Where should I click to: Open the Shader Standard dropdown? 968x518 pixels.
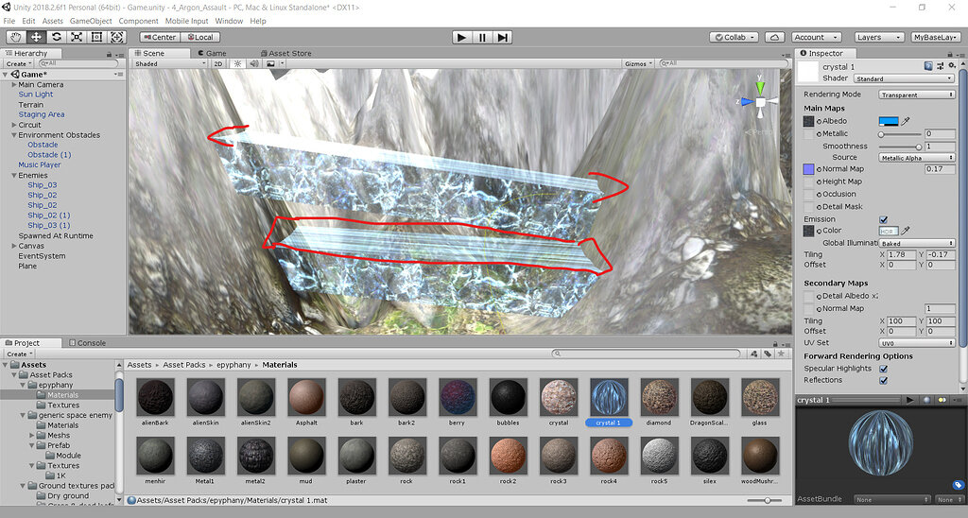pos(905,78)
